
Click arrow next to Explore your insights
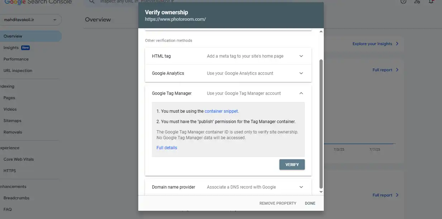(397, 44)
